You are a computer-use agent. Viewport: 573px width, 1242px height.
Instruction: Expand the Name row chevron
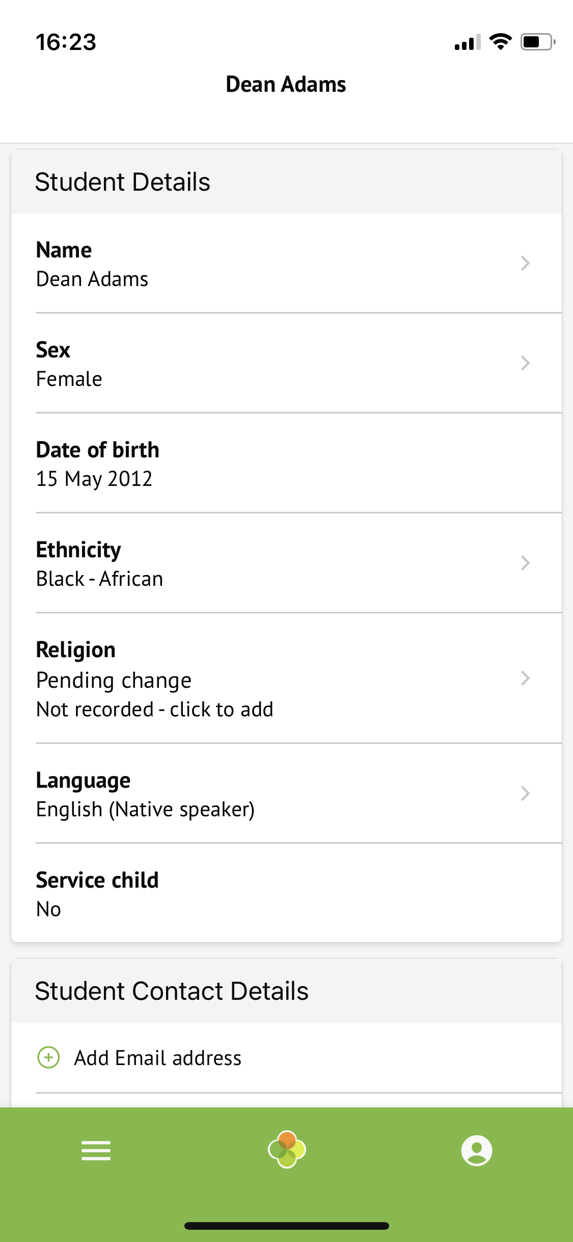pos(525,263)
